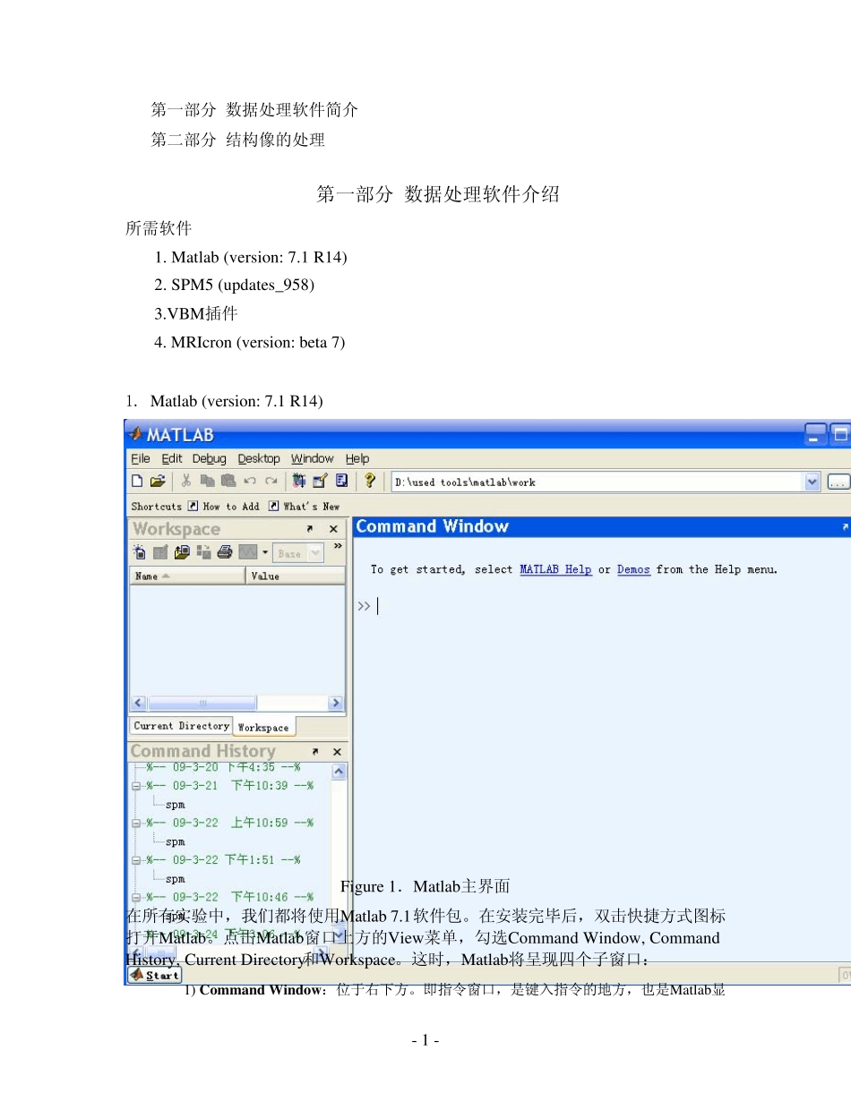This screenshot has height=1101, width=851.
Task: Click the Open file folder icon
Action: click(158, 482)
